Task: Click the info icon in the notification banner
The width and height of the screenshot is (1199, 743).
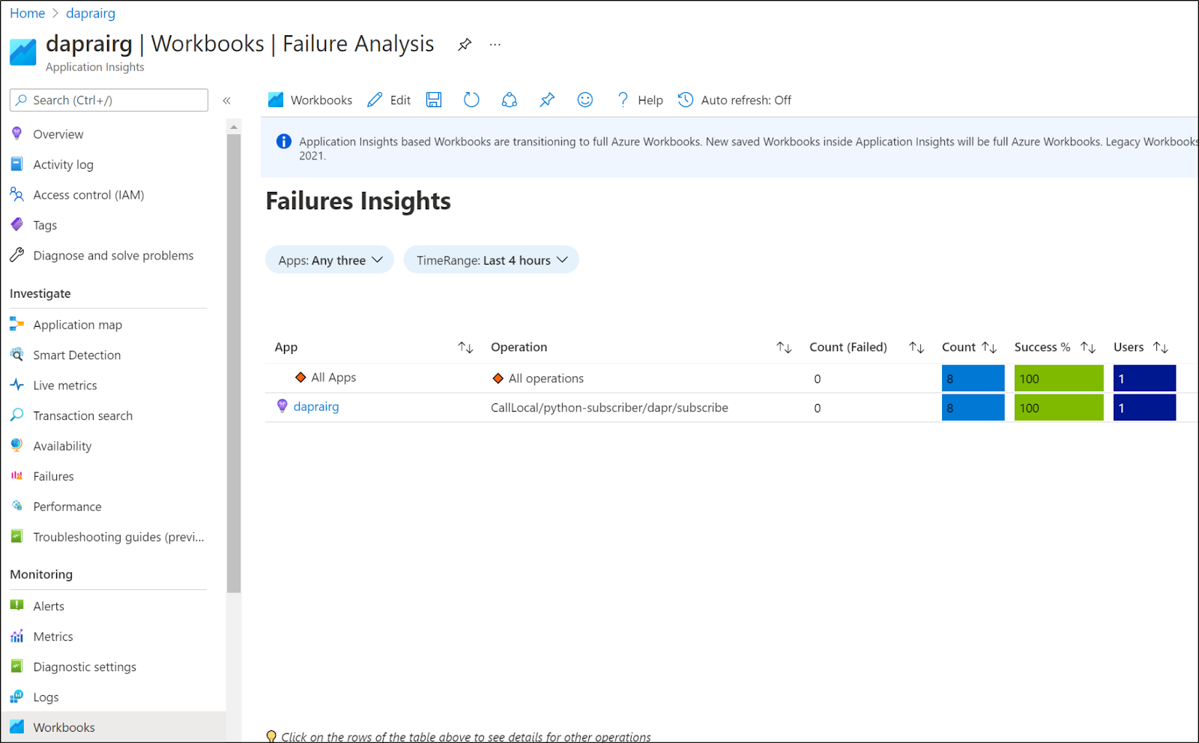Action: click(284, 141)
